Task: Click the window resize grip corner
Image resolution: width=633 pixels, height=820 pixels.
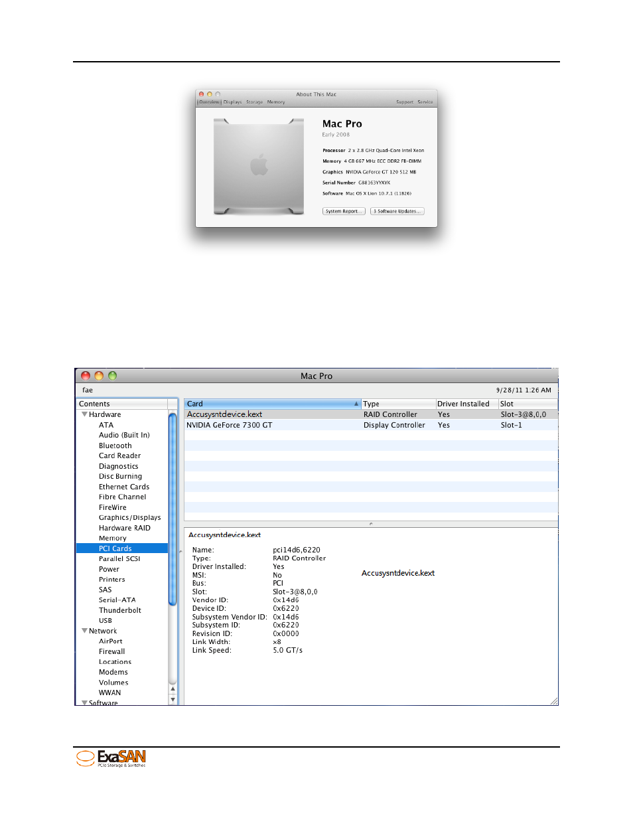Action: point(553,700)
